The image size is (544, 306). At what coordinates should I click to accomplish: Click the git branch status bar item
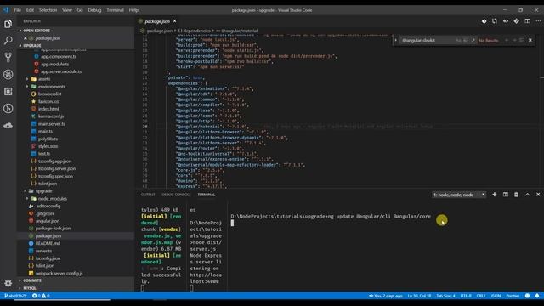pyautogui.click(x=15, y=296)
